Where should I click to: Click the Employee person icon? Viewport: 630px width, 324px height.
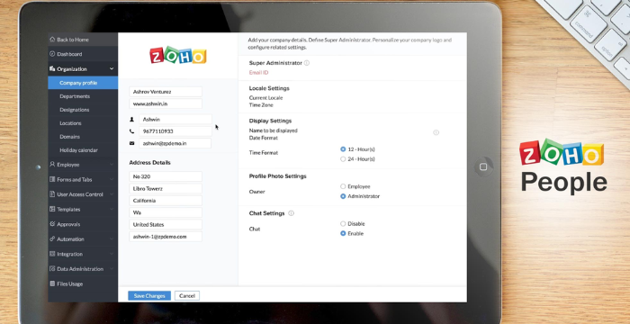[x=52, y=165]
